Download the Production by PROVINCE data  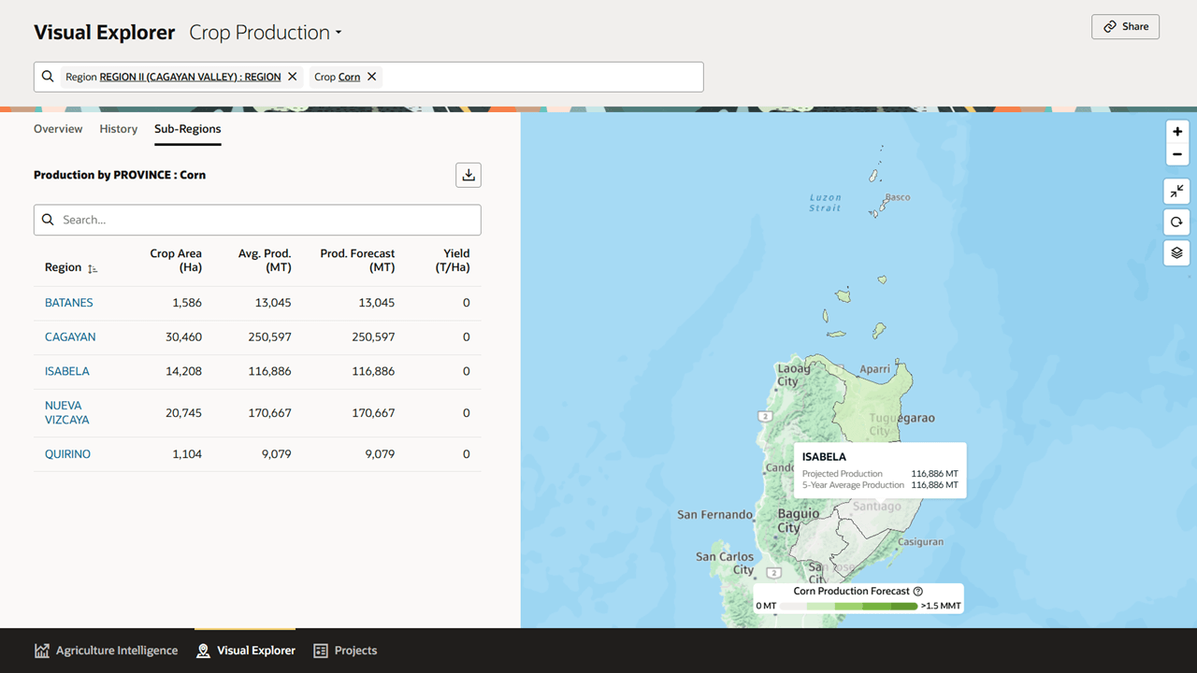coord(468,174)
